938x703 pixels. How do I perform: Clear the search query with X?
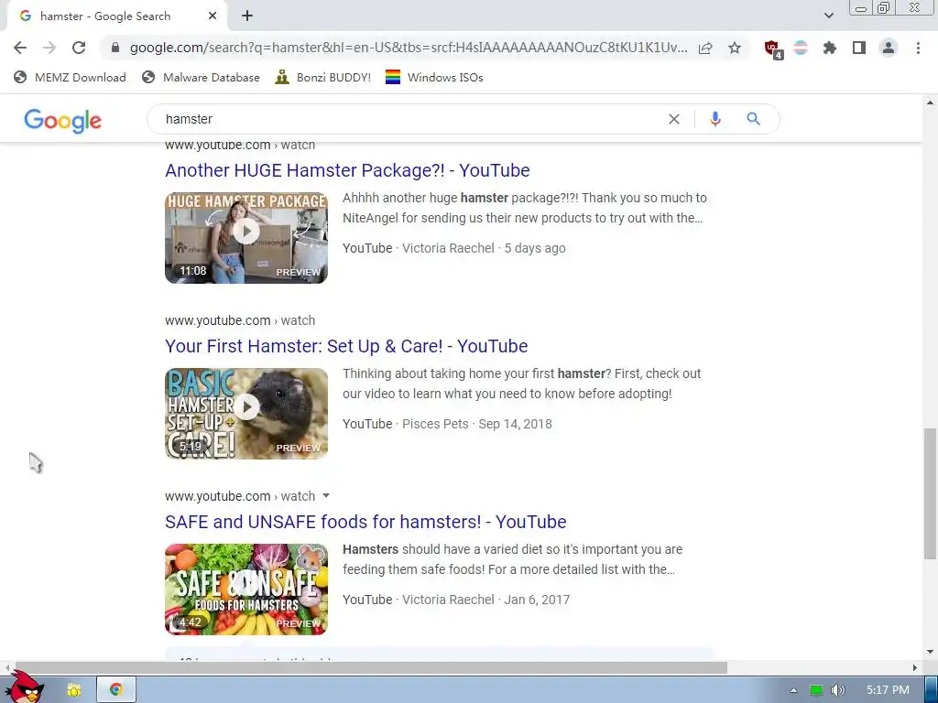(x=673, y=119)
